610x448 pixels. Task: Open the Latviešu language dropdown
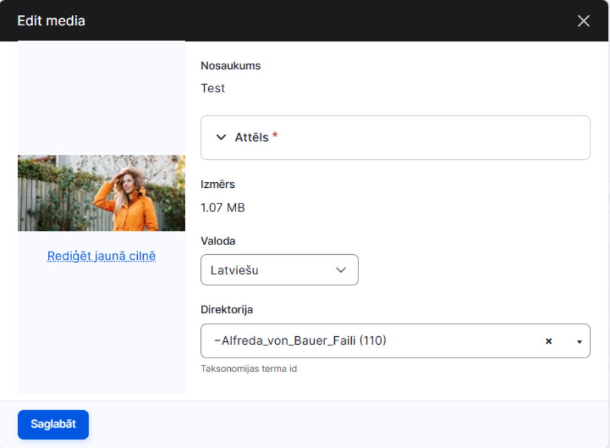[280, 270]
